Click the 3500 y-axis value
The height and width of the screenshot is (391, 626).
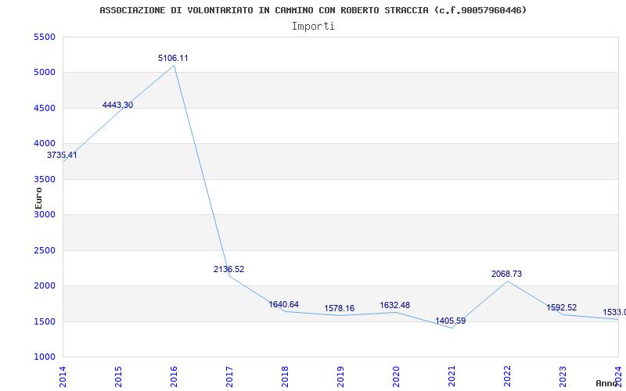(45, 179)
